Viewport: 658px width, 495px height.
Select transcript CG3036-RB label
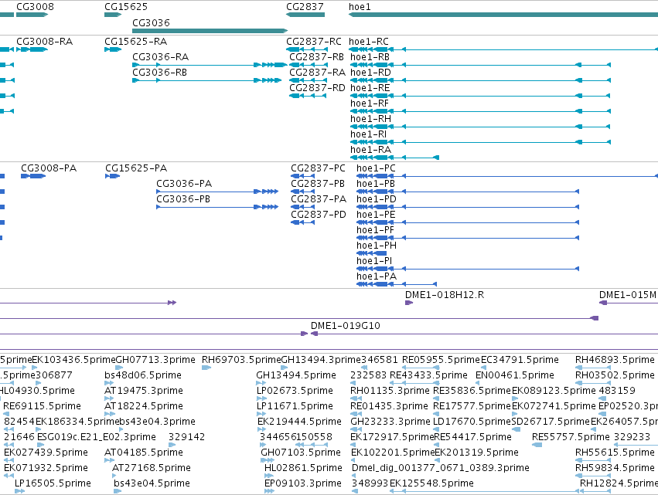click(159, 73)
